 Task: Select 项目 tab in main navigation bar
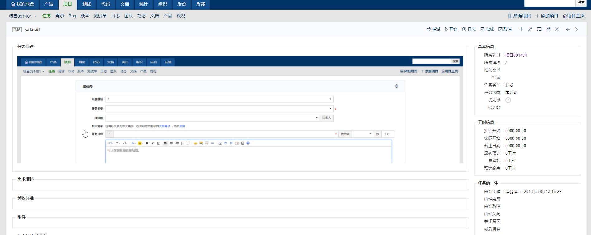[x=68, y=4]
